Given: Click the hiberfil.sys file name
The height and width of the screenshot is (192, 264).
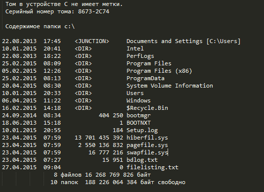Looking at the screenshot, I should [147, 138].
